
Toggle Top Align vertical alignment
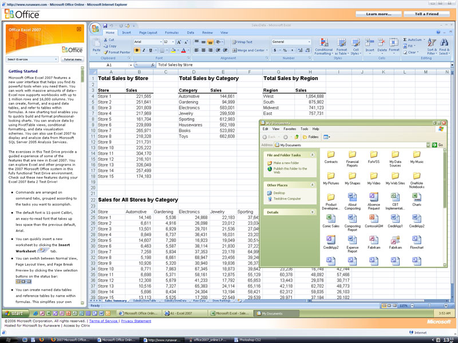tap(196, 42)
